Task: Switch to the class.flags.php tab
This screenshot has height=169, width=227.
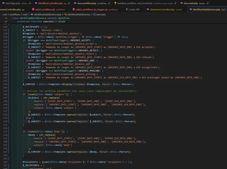Action: (x=16, y=3)
